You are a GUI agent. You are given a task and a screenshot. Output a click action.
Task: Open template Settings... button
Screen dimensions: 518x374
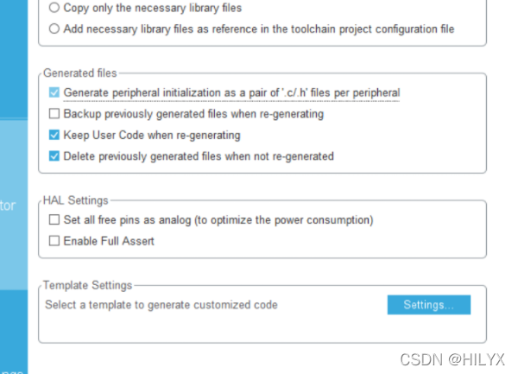point(429,305)
